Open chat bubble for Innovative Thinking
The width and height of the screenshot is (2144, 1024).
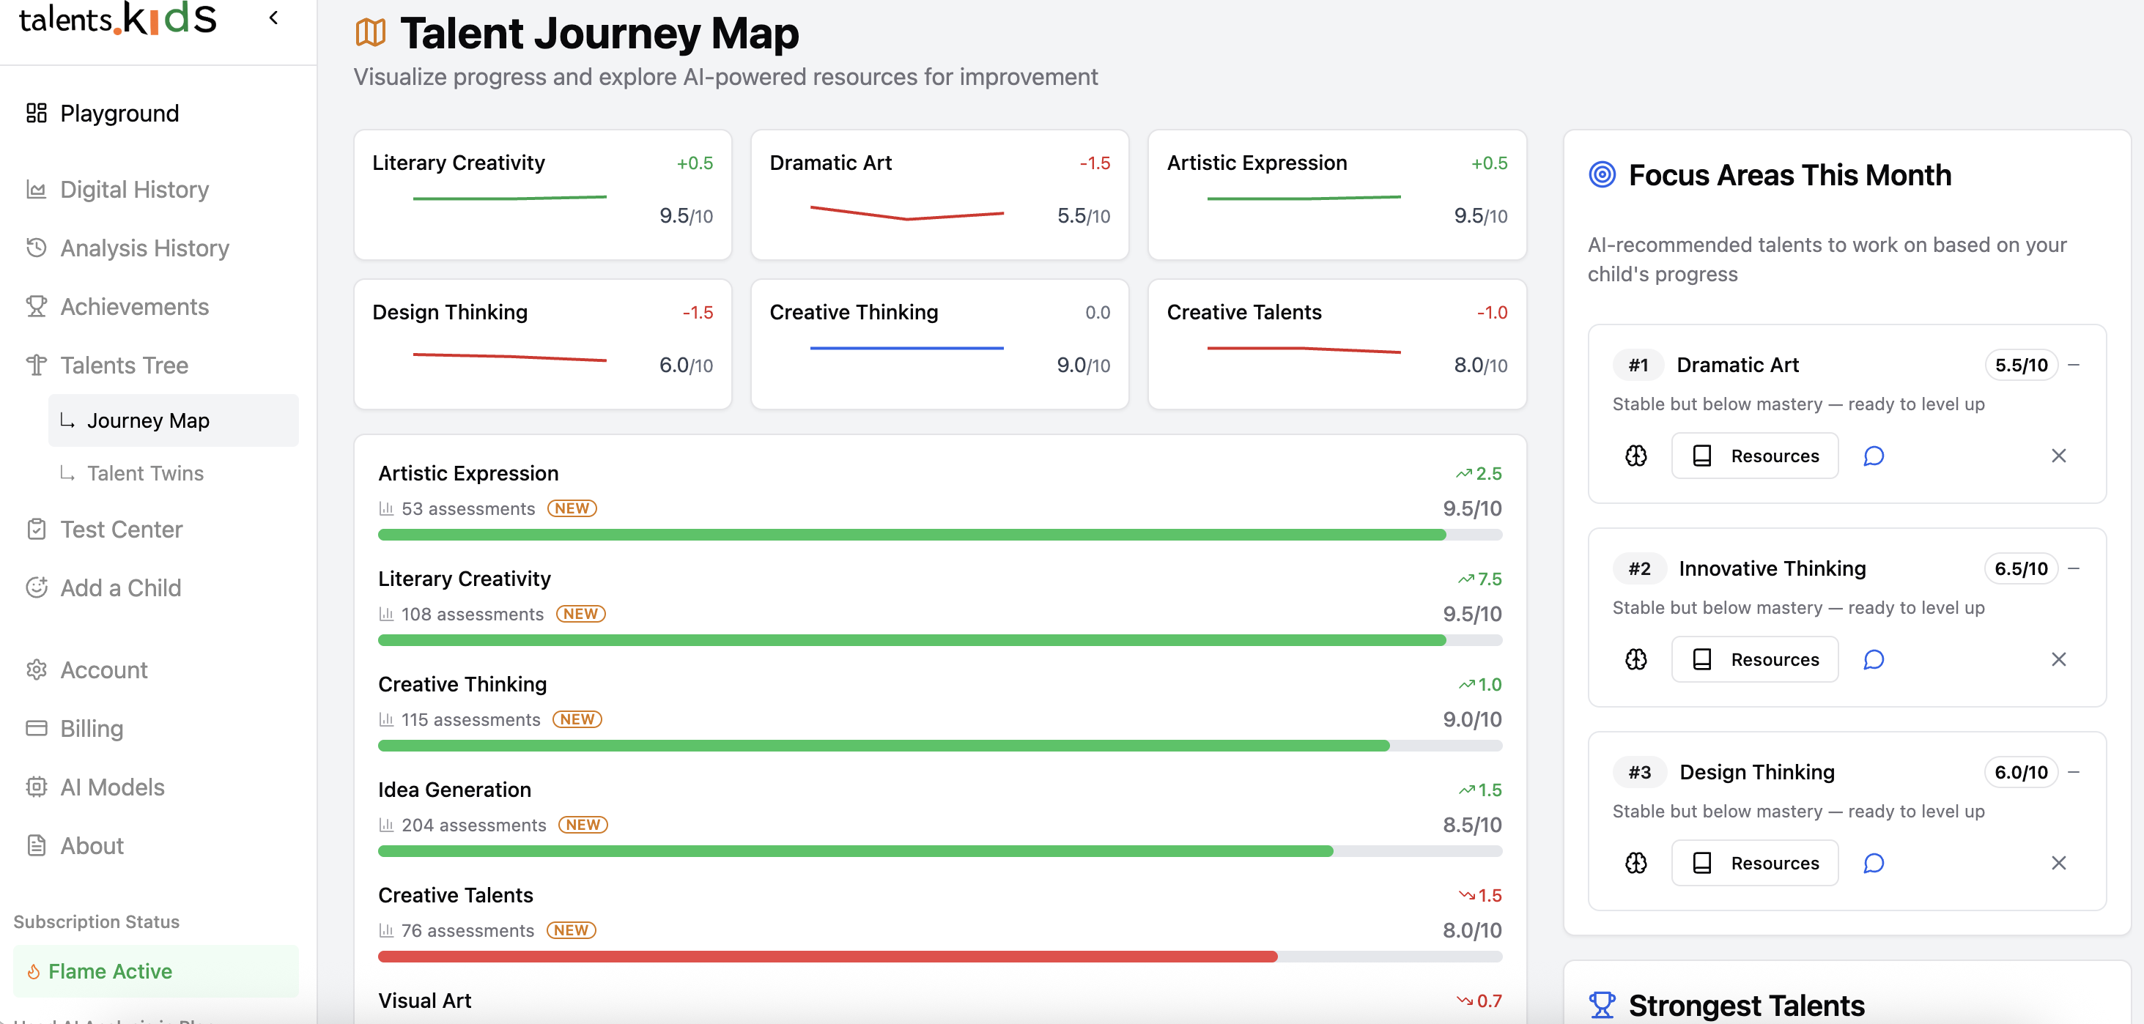click(x=1874, y=660)
